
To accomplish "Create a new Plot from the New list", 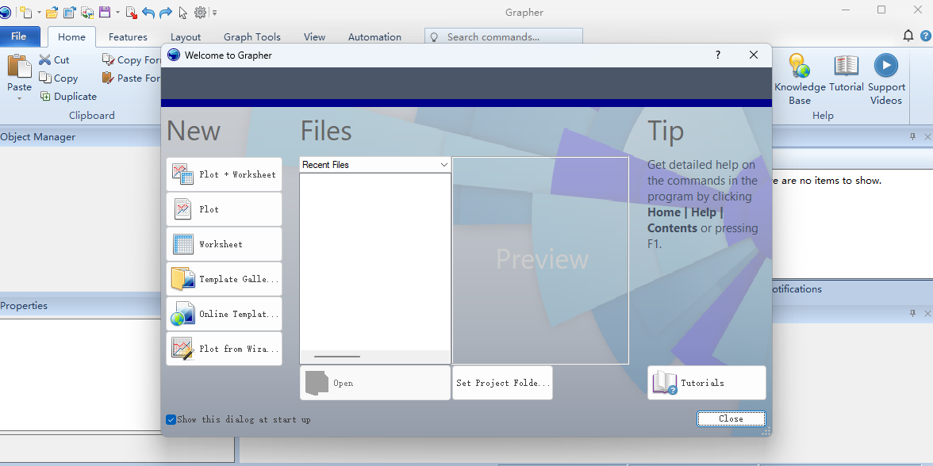I will [x=224, y=209].
